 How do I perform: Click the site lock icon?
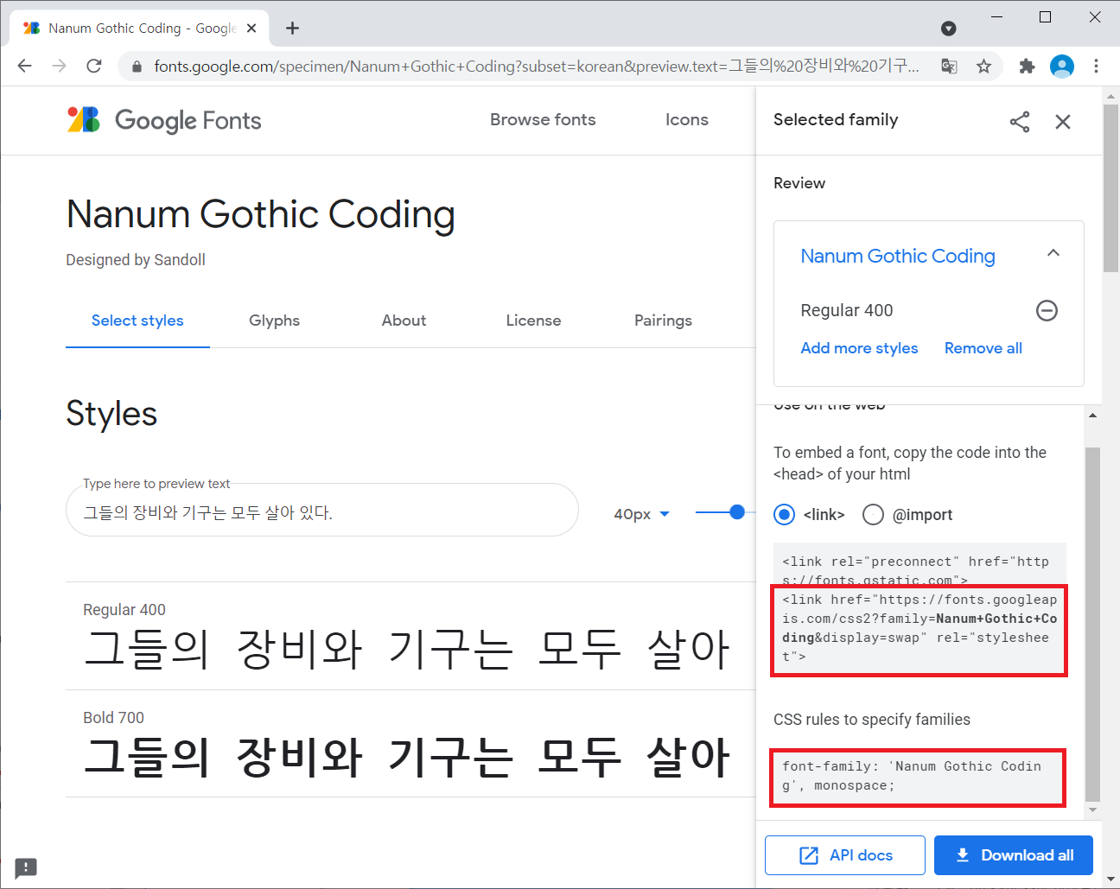[x=137, y=67]
